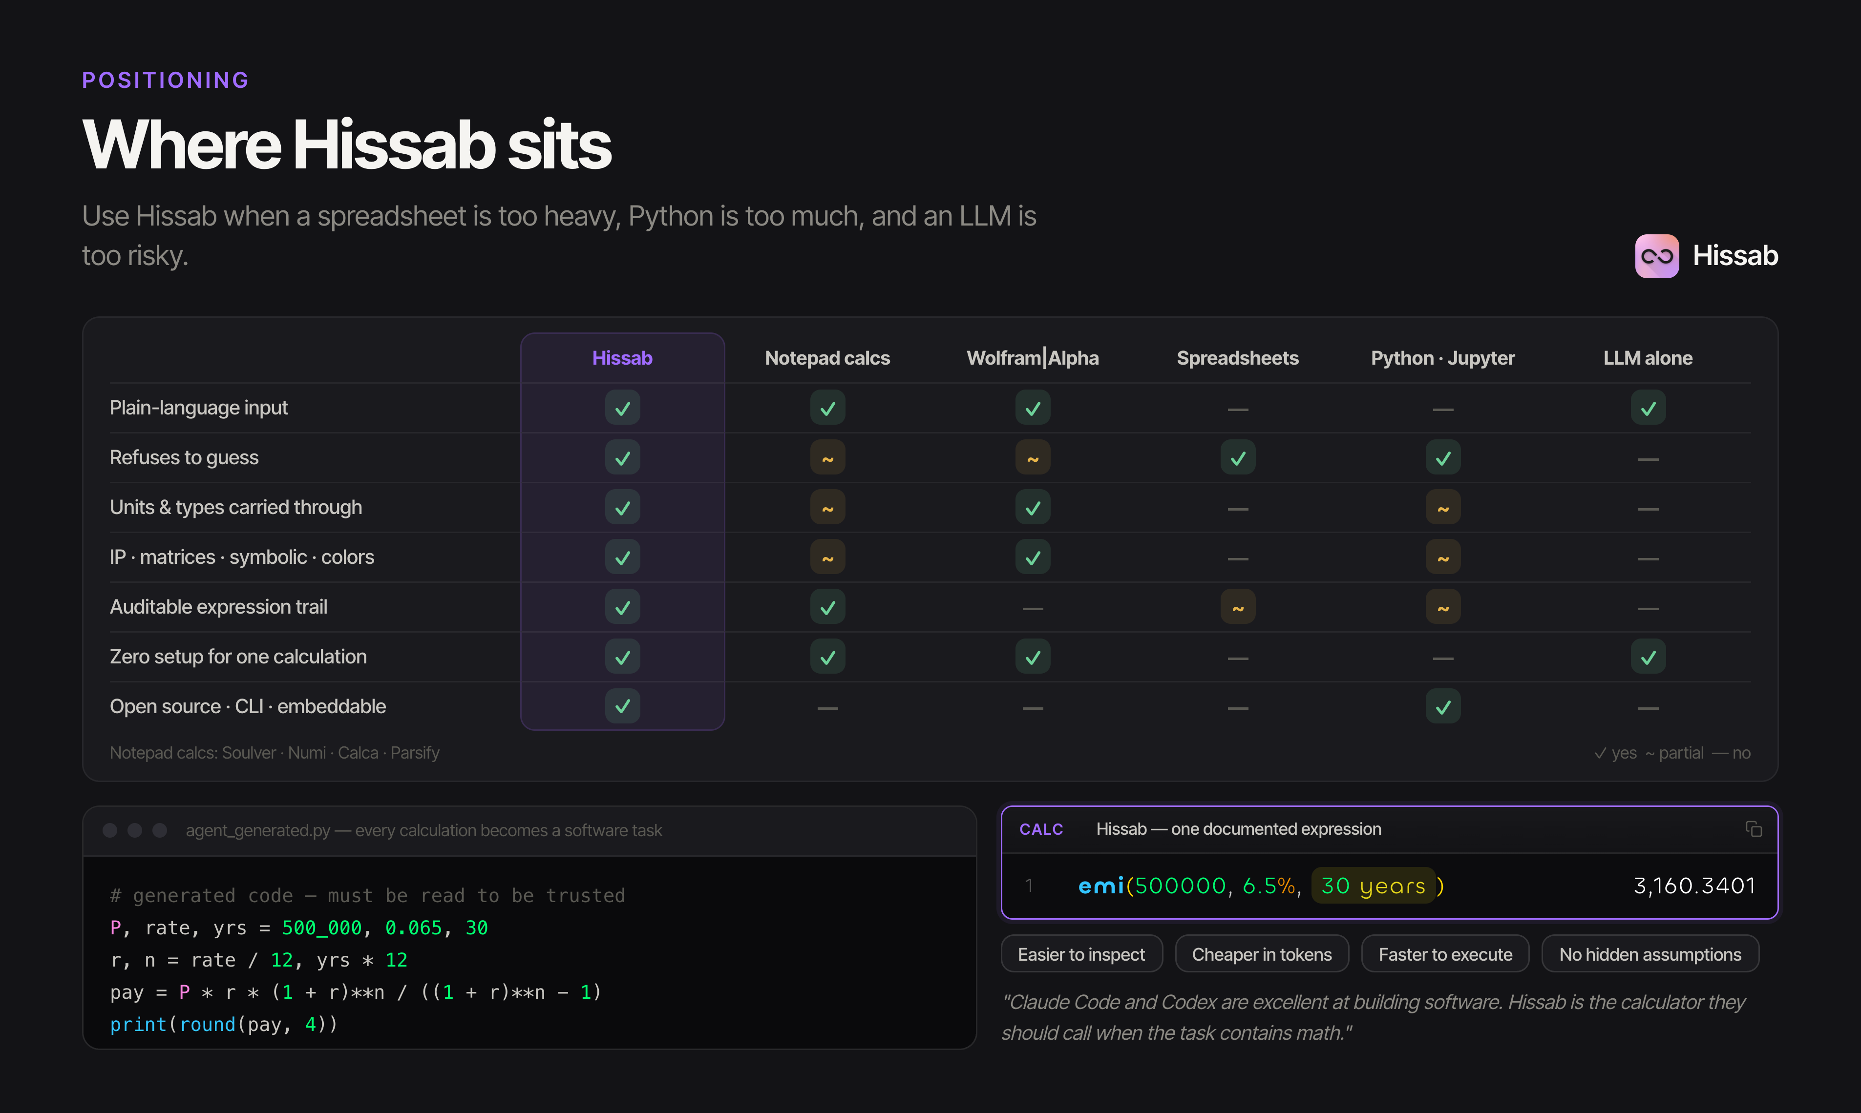
Task: Click the Faster to execute pill
Action: point(1445,954)
